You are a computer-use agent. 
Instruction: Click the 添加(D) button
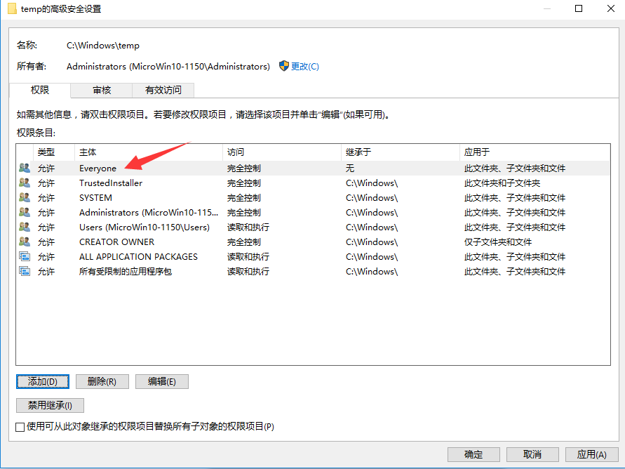pyautogui.click(x=42, y=381)
